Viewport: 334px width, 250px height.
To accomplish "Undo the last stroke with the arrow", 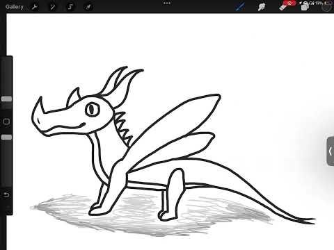I will point(6,194).
